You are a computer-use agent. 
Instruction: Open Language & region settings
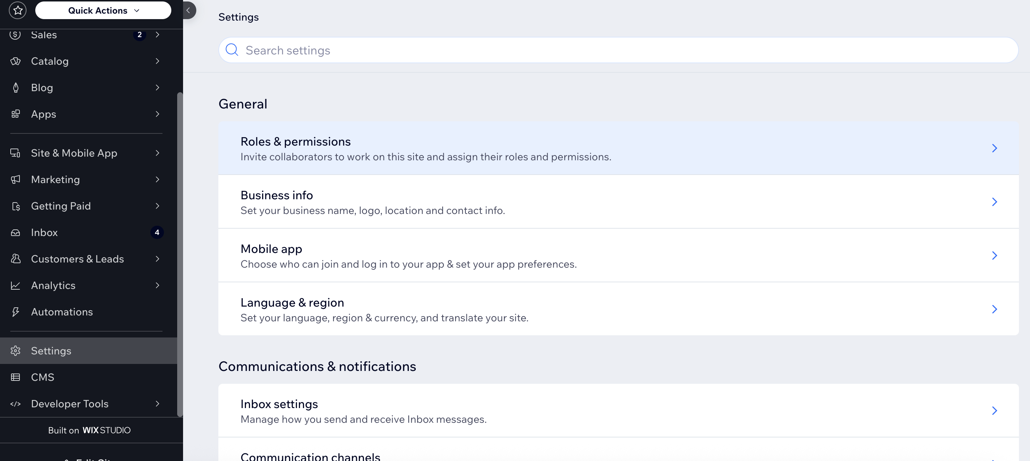pyautogui.click(x=618, y=309)
